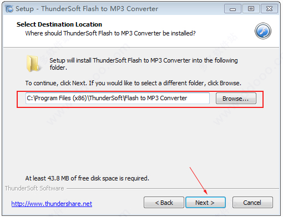This screenshot has width=283, height=217.
Task: Go to the previous step with Back
Action: pos(164,203)
